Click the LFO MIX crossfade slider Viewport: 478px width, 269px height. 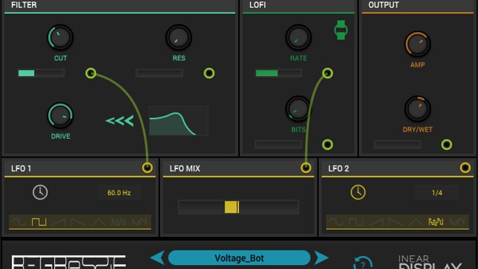pos(238,207)
